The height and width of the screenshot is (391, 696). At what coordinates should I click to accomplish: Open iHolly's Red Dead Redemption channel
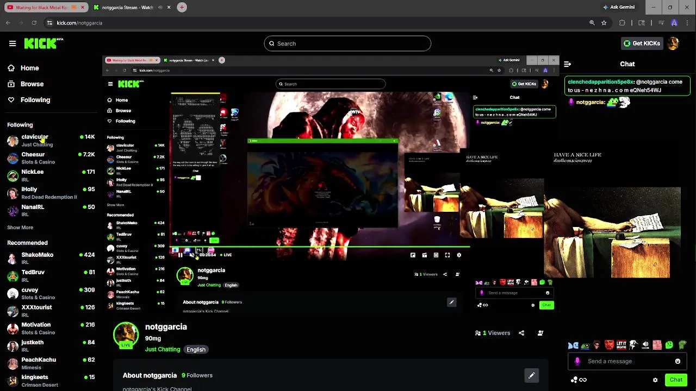click(x=51, y=193)
